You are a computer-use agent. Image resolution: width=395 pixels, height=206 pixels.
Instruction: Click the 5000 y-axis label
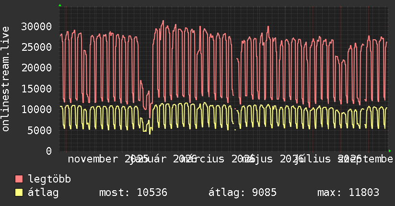(x=40, y=130)
